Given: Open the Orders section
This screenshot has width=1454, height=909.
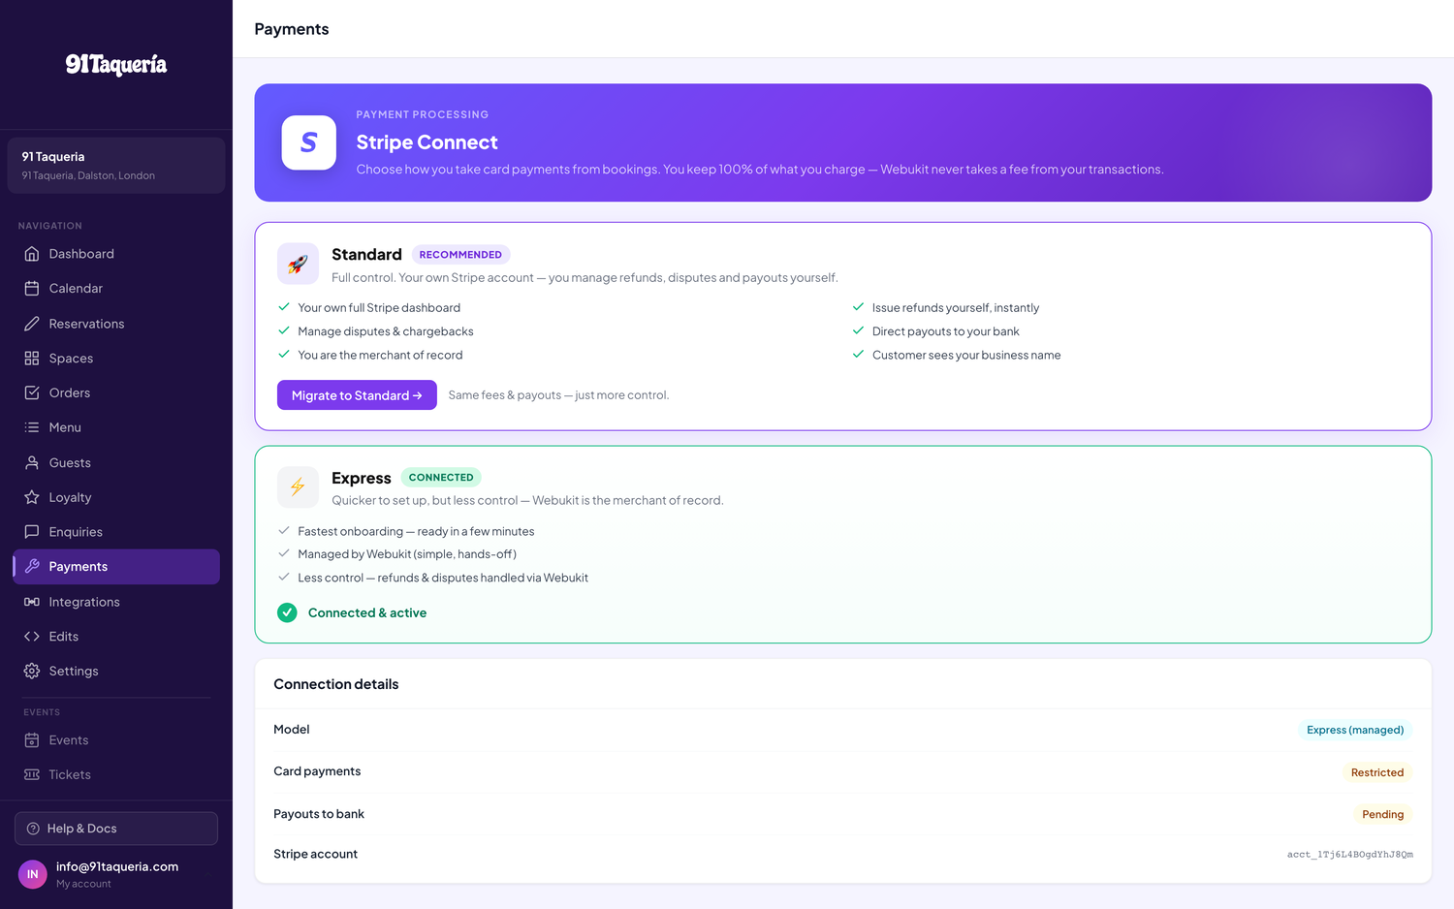Looking at the screenshot, I should coord(116,392).
